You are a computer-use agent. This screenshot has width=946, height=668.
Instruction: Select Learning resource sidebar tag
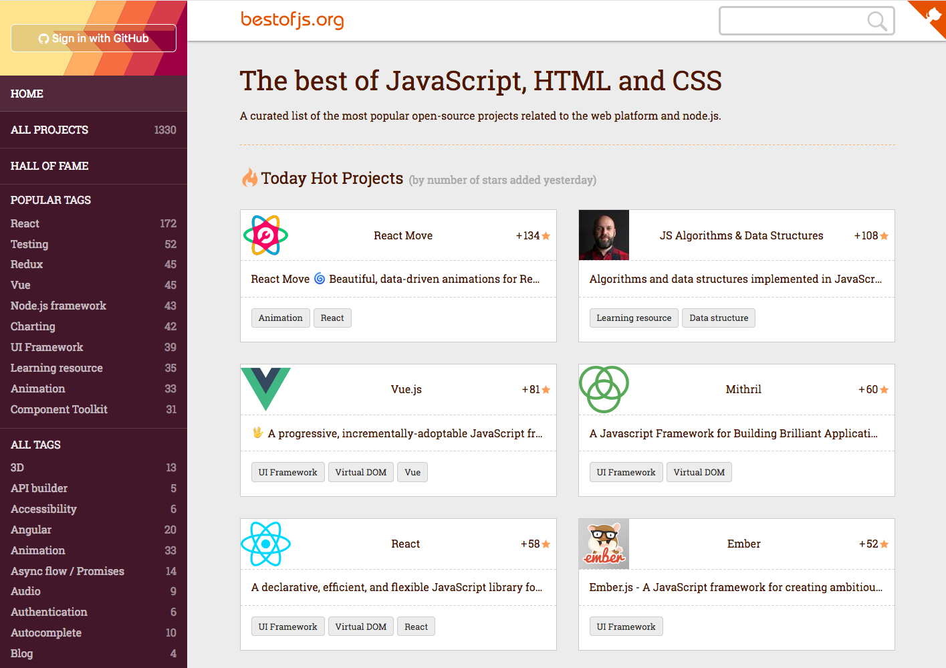point(94,368)
